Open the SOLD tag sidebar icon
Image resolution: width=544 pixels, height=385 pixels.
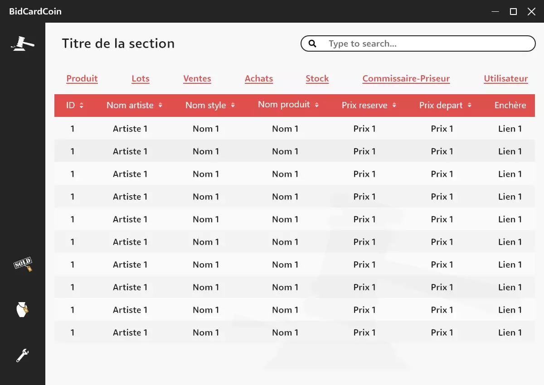[x=23, y=264]
